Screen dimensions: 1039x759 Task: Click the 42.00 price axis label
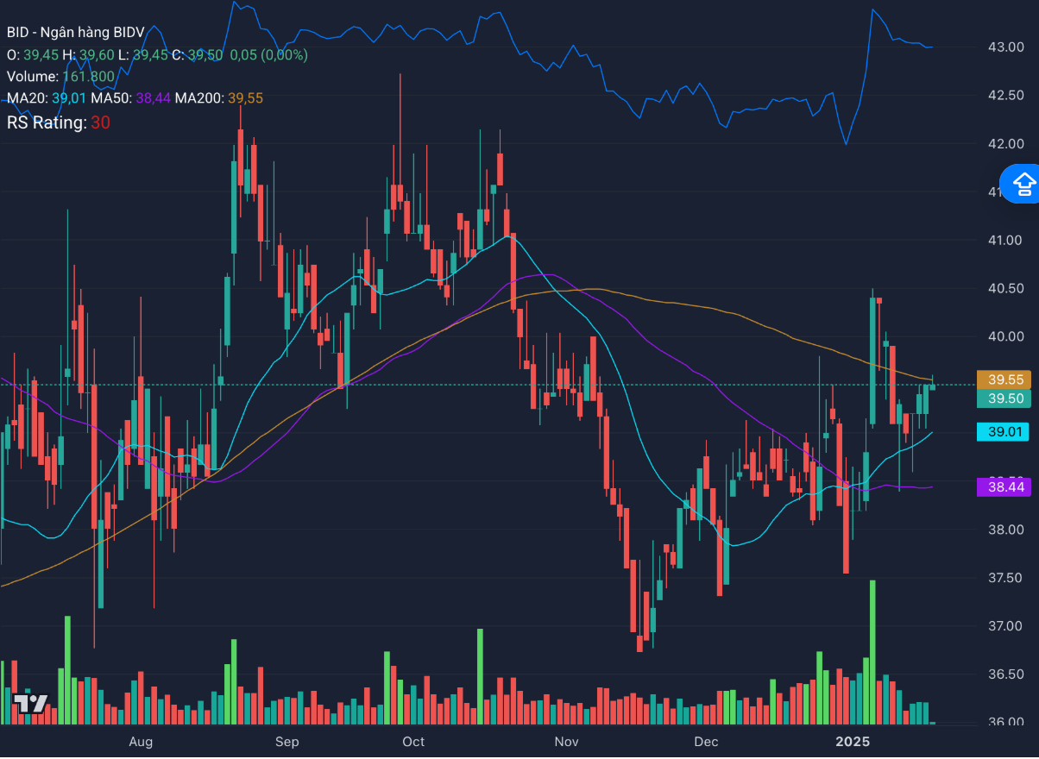[x=1005, y=143]
